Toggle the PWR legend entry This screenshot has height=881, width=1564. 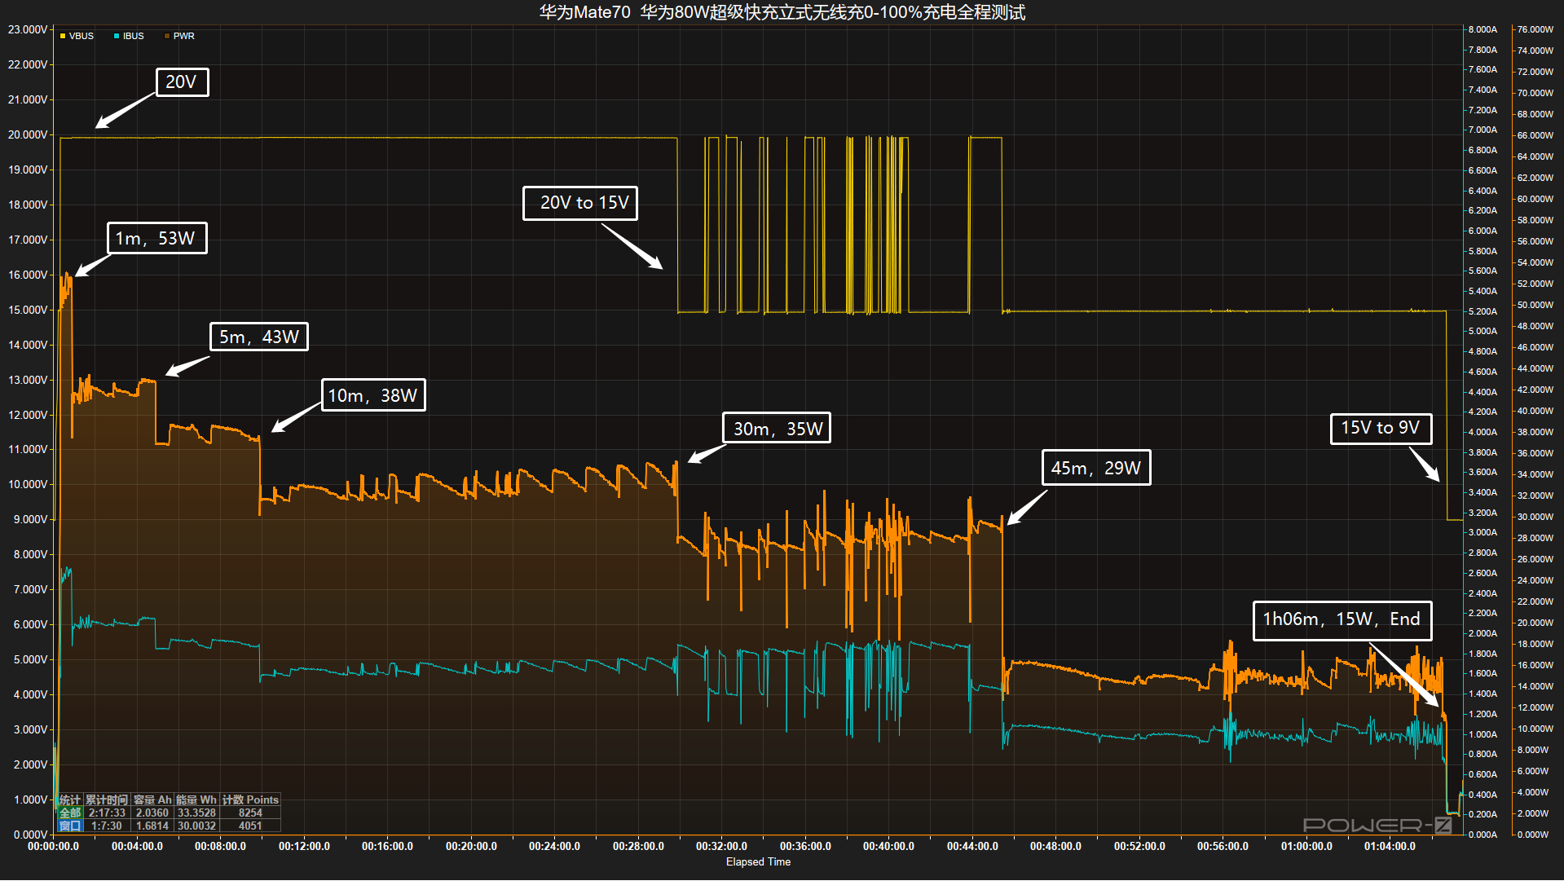[x=179, y=36]
